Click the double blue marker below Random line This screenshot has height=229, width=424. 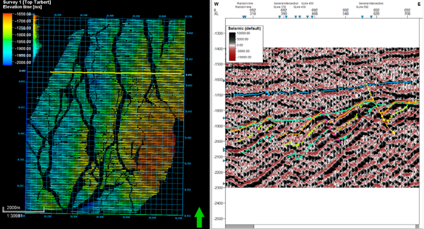244,17
